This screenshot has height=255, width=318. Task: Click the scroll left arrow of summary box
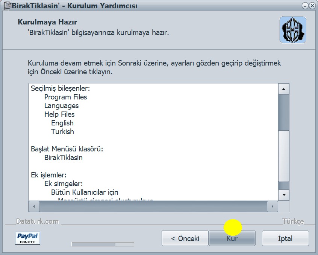coord(34,206)
